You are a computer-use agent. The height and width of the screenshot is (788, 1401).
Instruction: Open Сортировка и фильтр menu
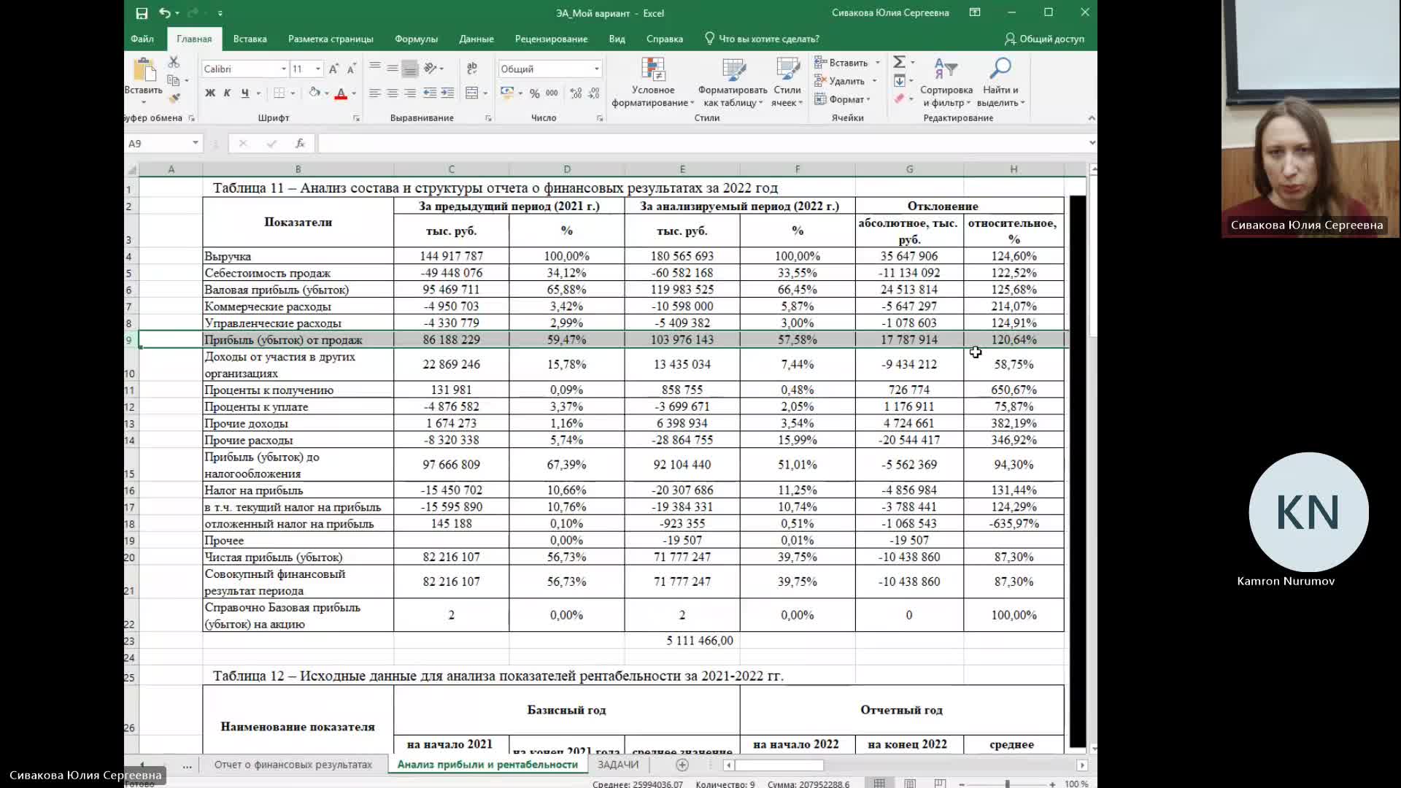pos(946,82)
